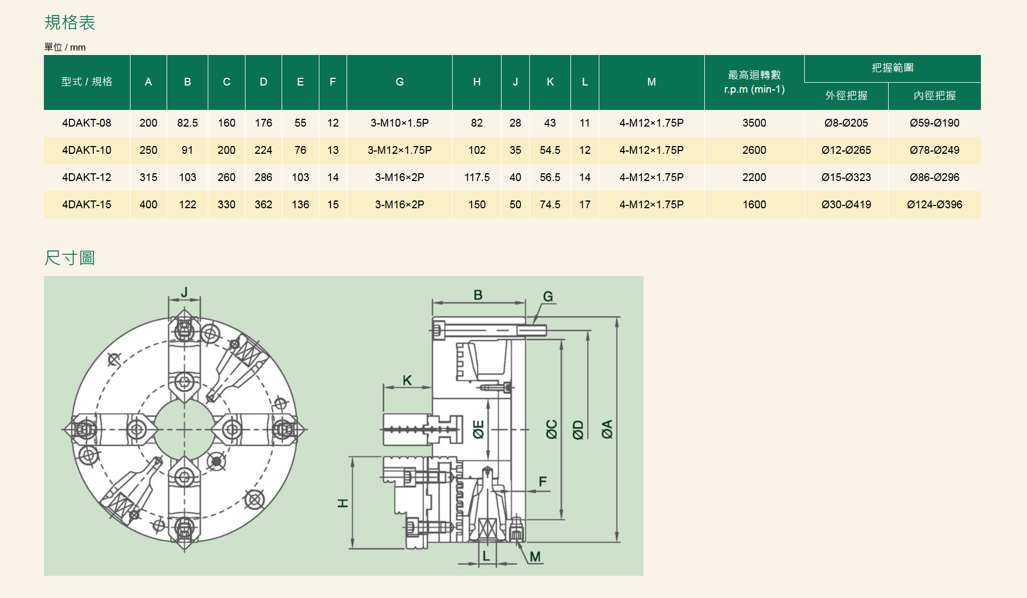Click the 3500 r.p.m value cell
1027x598 pixels.
(754, 123)
